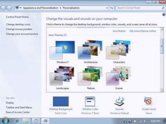Click the third pinned taskbar program icon
This screenshot has height=124, width=166.
[x=36, y=121]
